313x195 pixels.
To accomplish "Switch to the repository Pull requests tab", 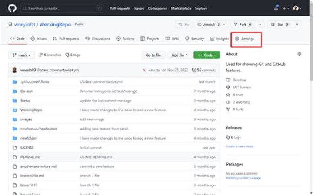I will [x=66, y=39].
